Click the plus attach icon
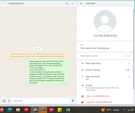135x113 pixels. (9, 101)
